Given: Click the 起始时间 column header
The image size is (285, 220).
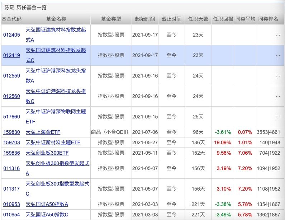Looking at the screenshot, I should click(145, 19).
